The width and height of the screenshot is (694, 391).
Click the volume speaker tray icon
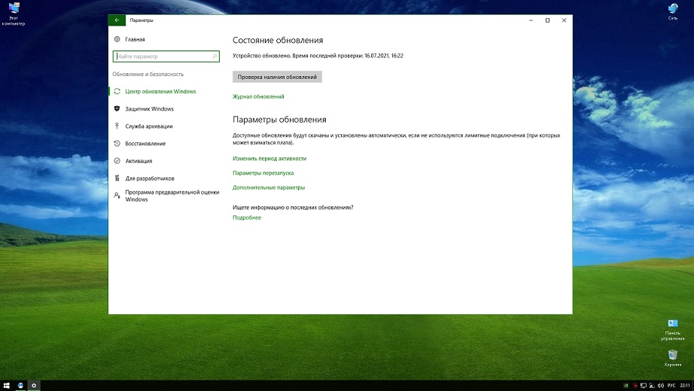click(x=661, y=386)
